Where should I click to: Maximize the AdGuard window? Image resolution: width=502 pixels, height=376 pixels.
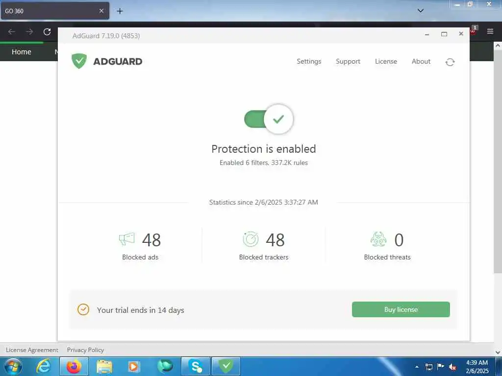[444, 34]
